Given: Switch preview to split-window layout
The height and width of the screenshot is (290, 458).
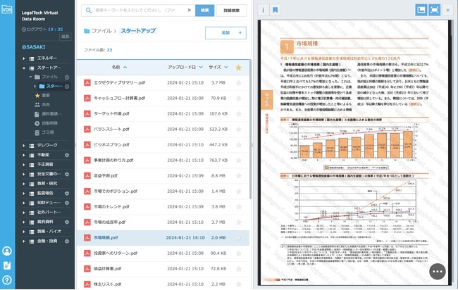Looking at the screenshot, I should pyautogui.click(x=421, y=10).
